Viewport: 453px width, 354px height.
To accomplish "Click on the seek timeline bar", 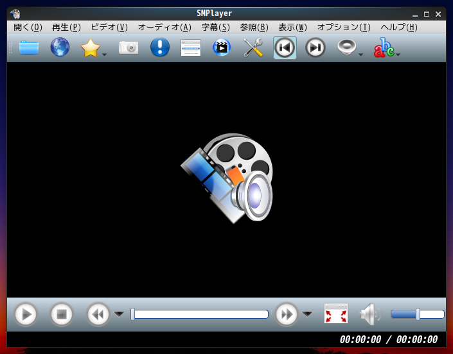I will [199, 314].
